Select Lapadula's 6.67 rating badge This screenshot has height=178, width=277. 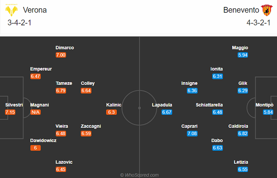tap(167, 112)
